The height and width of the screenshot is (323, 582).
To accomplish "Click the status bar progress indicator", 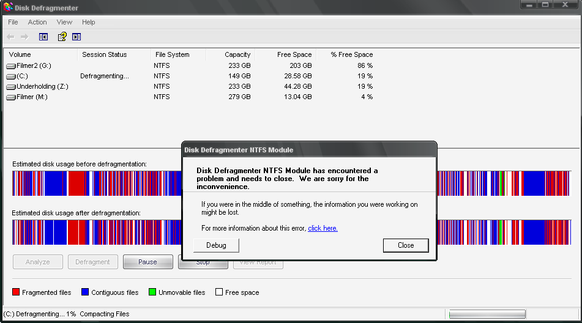I will pos(487,314).
